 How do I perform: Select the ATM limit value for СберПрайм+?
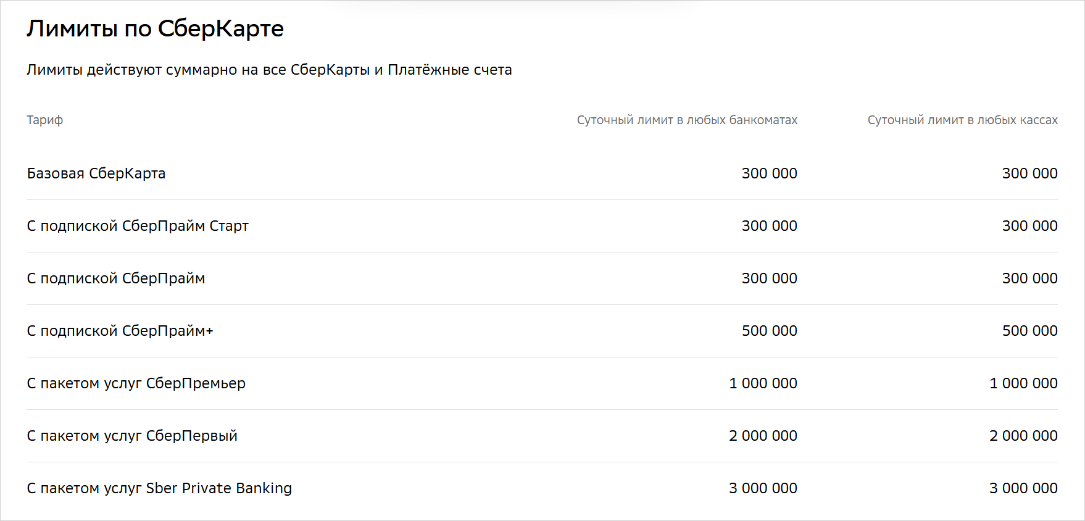pos(769,331)
